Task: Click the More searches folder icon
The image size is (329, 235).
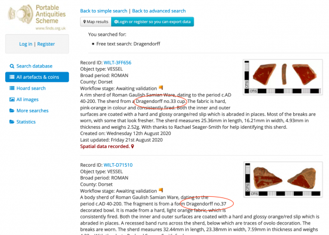Action: 12,110
